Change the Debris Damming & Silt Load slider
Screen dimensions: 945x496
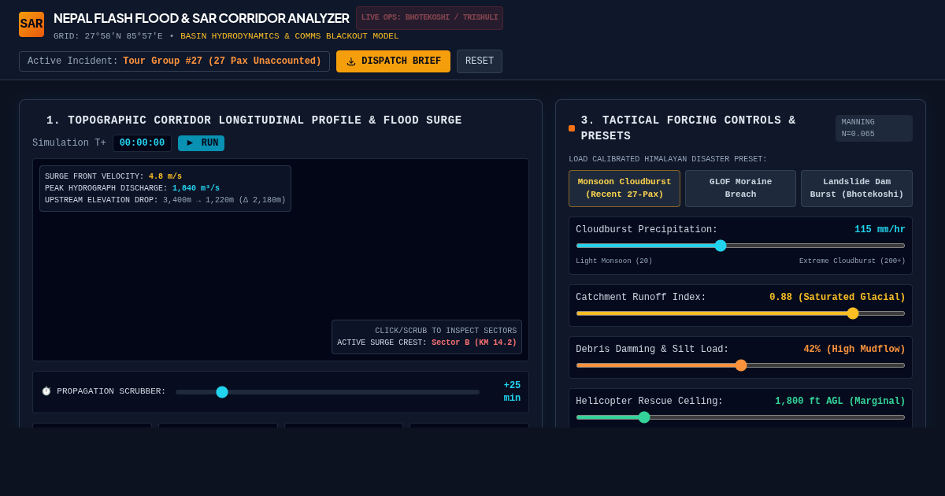click(x=740, y=365)
